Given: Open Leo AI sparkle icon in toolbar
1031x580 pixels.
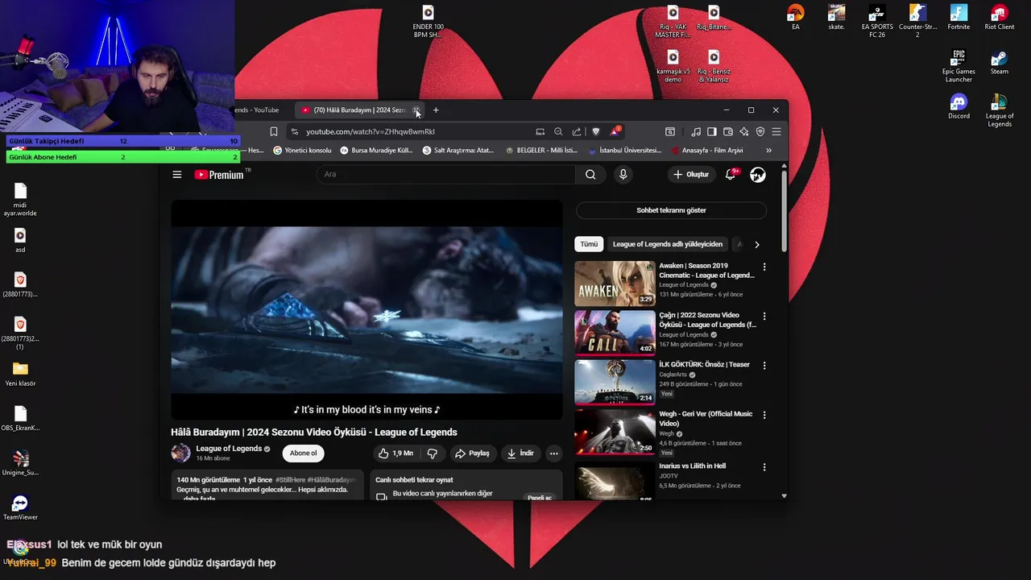Looking at the screenshot, I should (744, 131).
